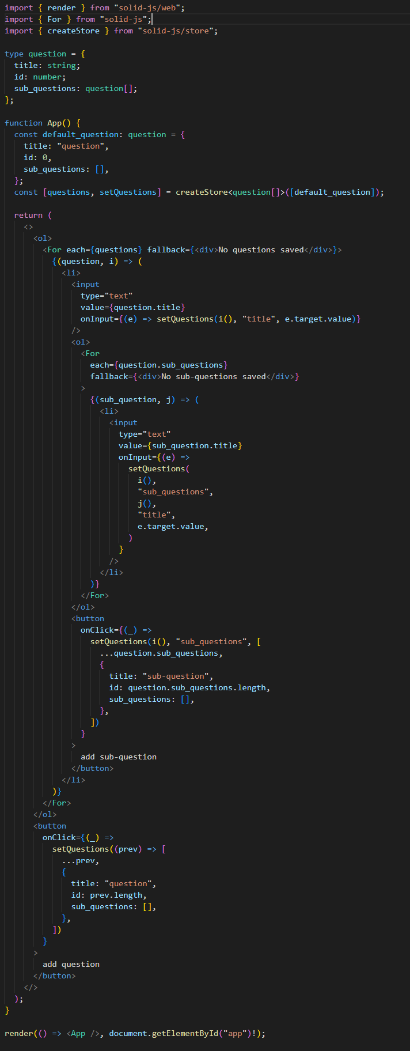Click the "value={sub_question.title}" attribute
410x1051 pixels.
[180, 445]
